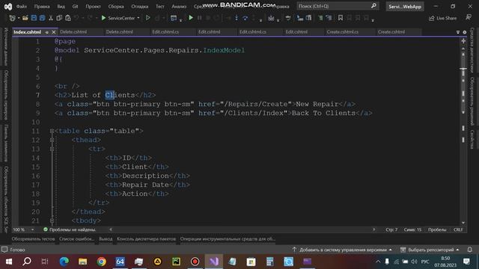This screenshot has height=269, width=479.
Task: Click the CRLF line ending indicator
Action: pyautogui.click(x=458, y=229)
